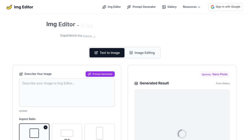The image size is (249, 140).
Task: Click the Describe Your Image label
Action: 38,74
